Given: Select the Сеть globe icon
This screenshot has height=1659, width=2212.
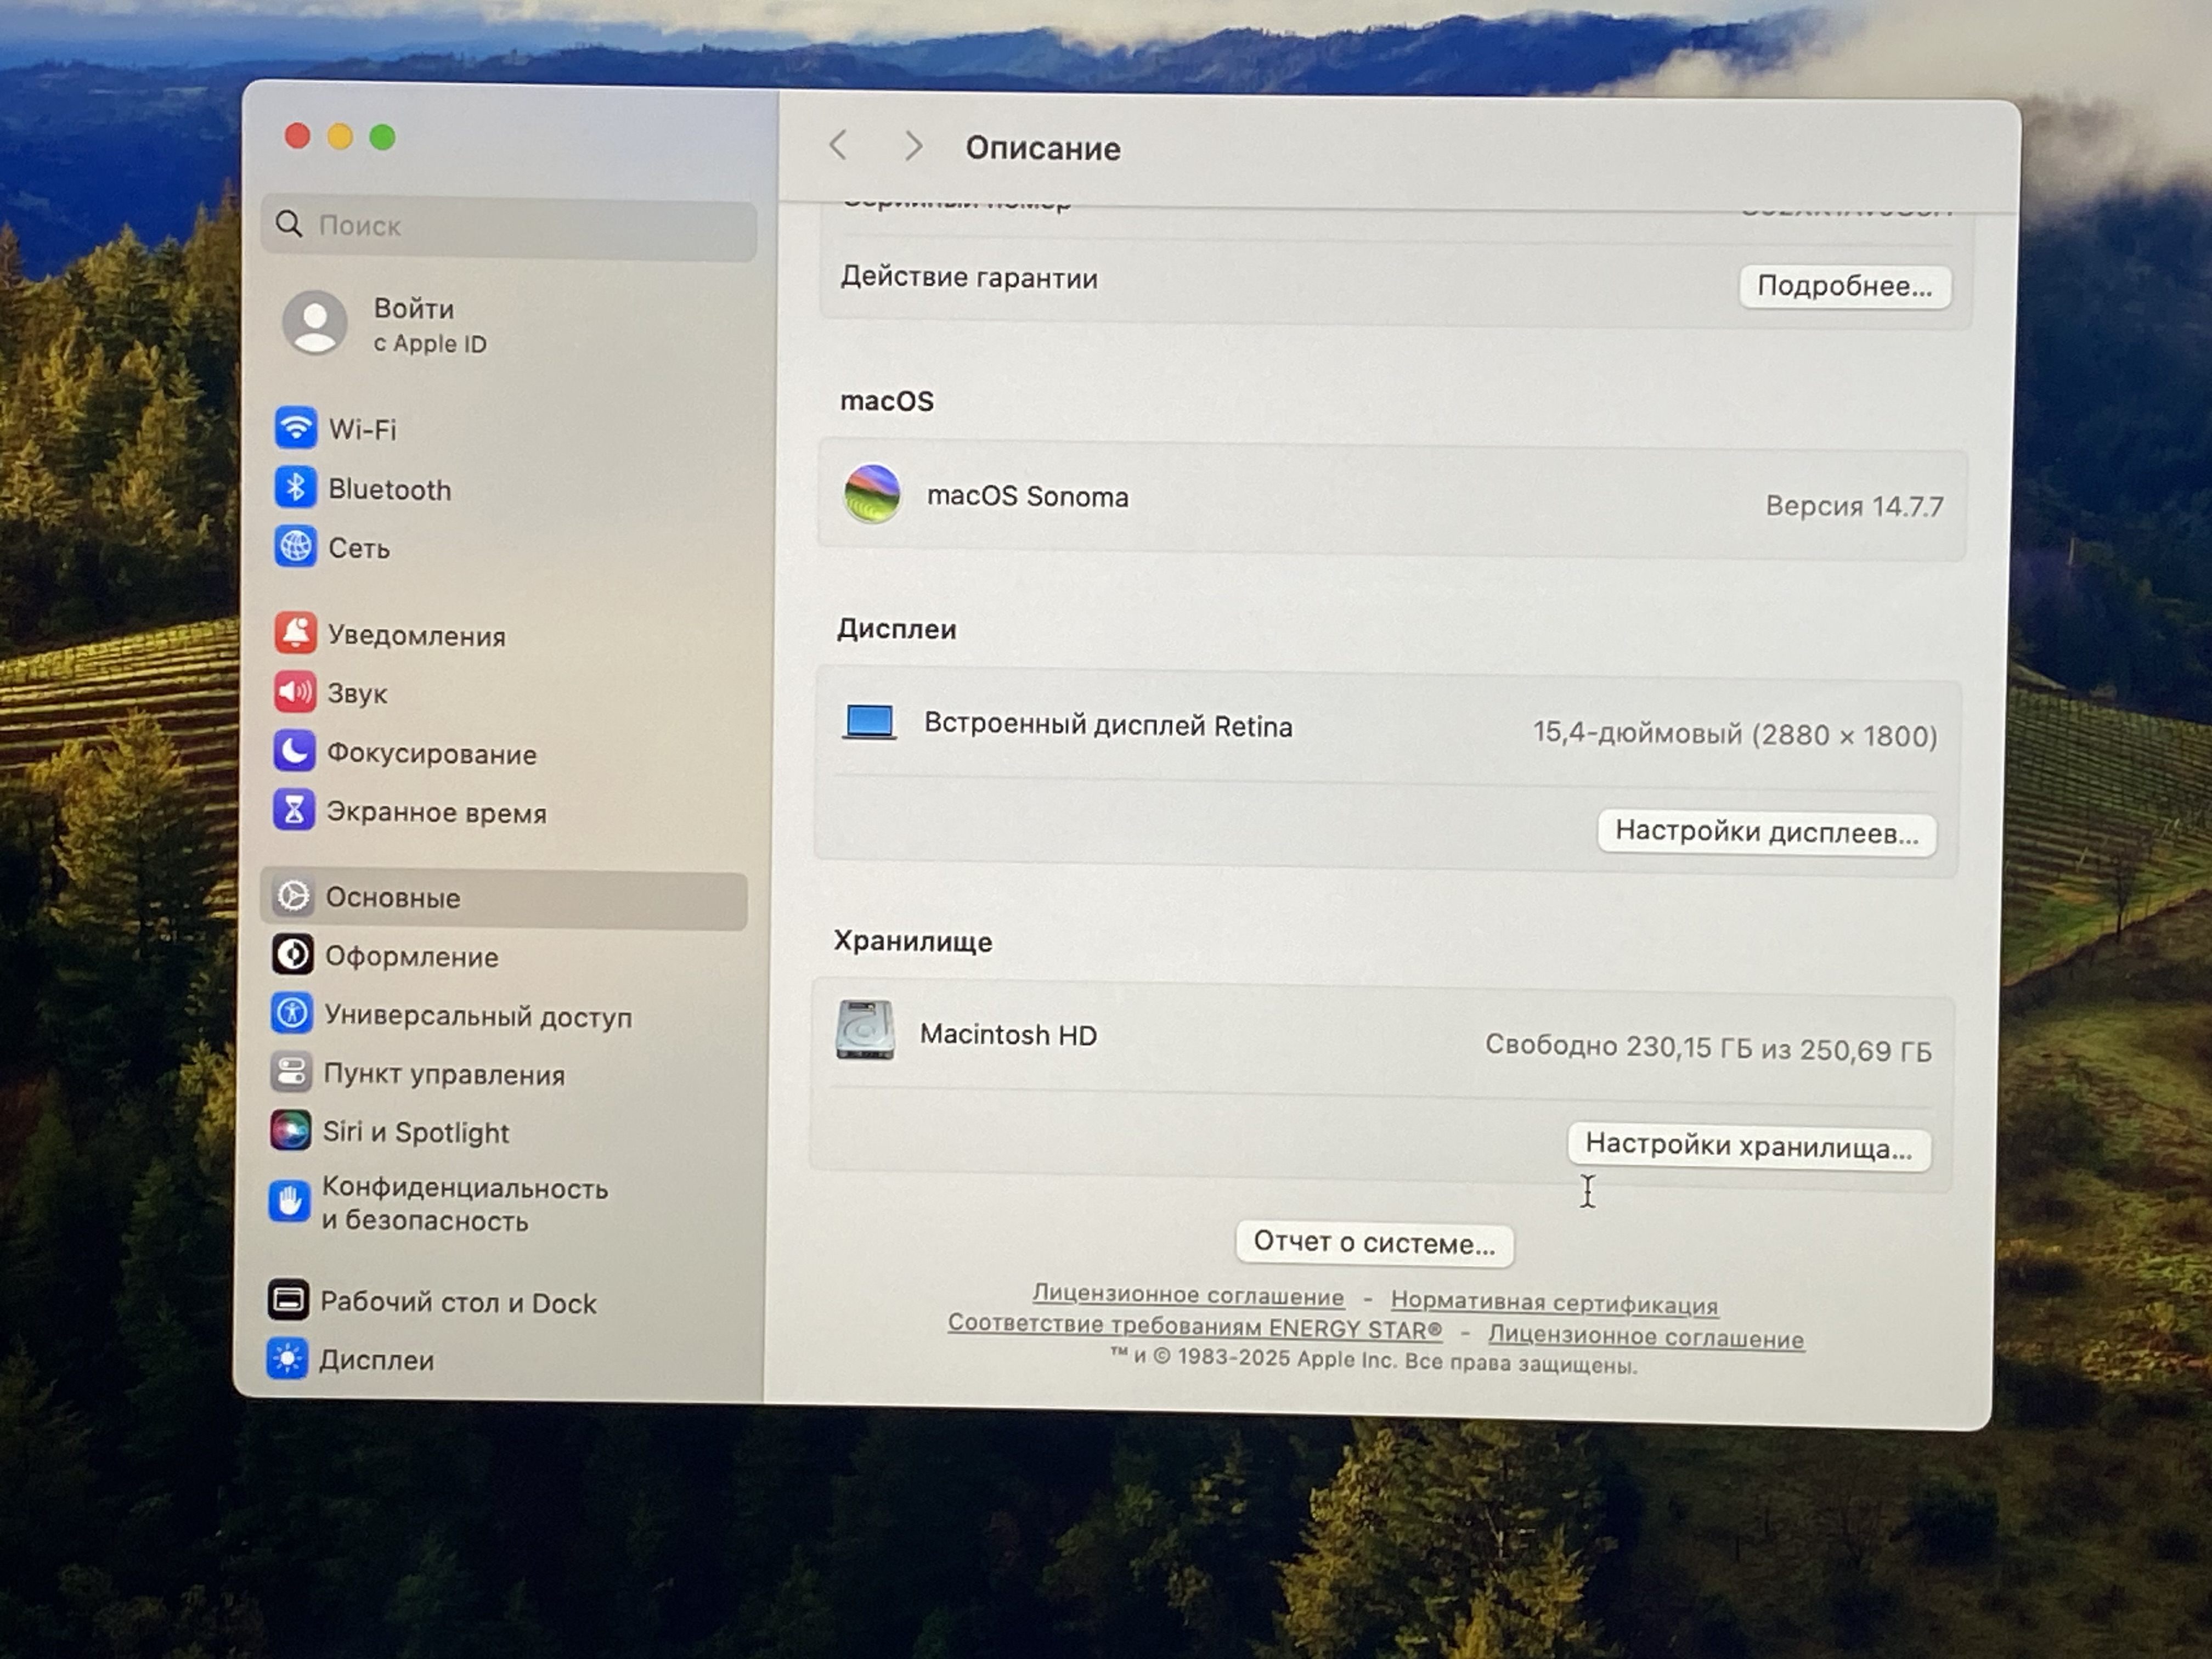Looking at the screenshot, I should click(x=295, y=547).
